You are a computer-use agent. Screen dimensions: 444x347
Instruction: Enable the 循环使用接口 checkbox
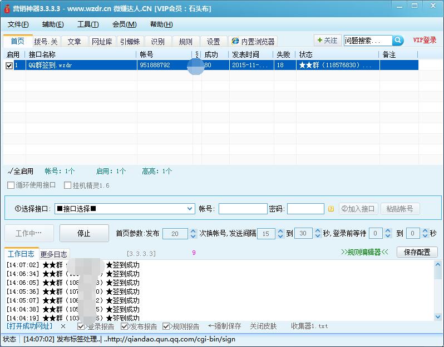click(x=11, y=185)
